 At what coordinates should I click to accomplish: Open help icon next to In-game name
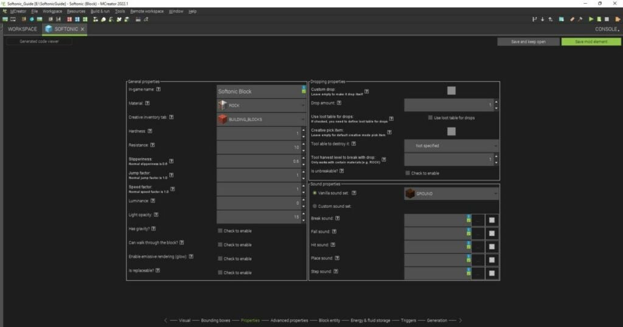[158, 89]
